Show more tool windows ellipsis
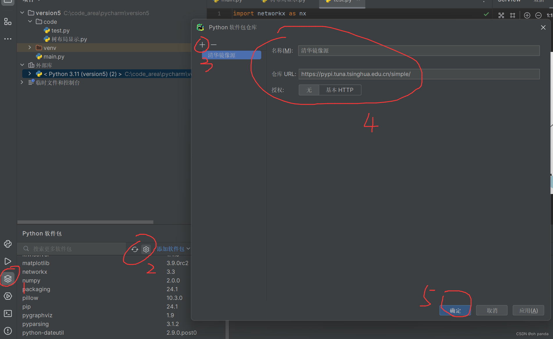This screenshot has height=339, width=553. tap(8, 39)
